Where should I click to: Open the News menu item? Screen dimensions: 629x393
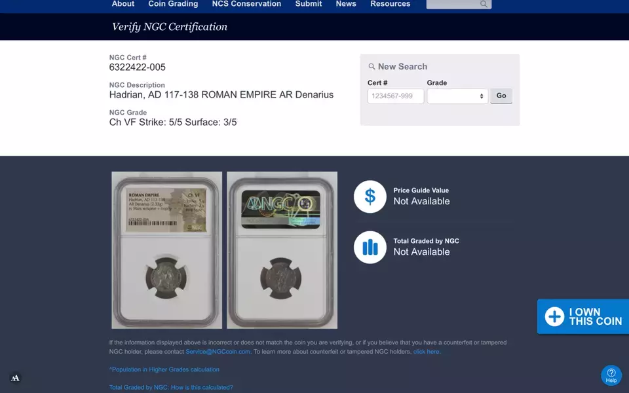(x=346, y=4)
